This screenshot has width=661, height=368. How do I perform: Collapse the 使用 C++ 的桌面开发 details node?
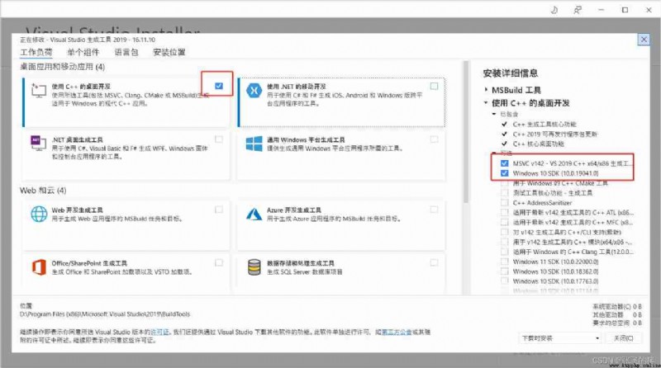coord(486,103)
